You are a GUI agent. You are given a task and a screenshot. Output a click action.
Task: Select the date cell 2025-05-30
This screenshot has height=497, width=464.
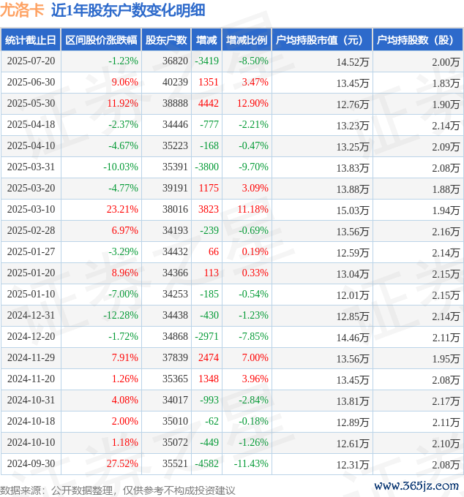click(x=31, y=103)
